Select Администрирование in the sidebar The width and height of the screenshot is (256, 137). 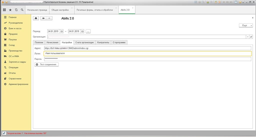pyautogui.click(x=18, y=84)
